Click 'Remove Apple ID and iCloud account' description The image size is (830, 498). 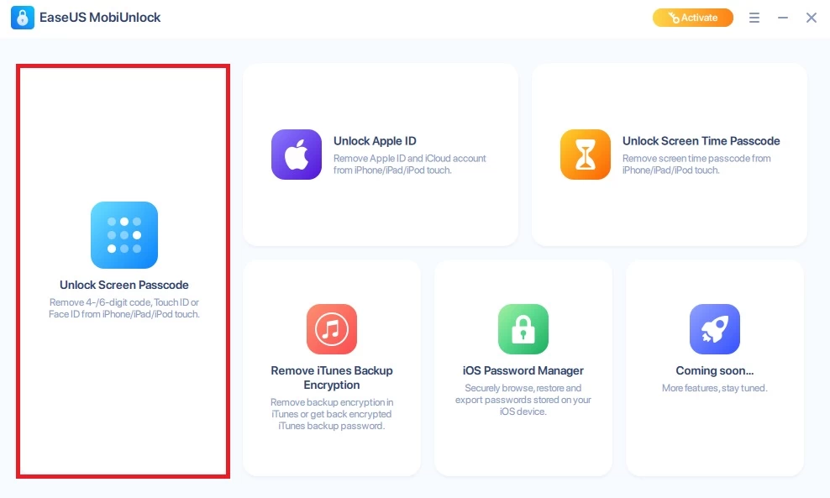pos(409,164)
